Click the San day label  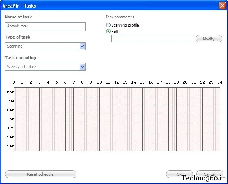[10, 146]
